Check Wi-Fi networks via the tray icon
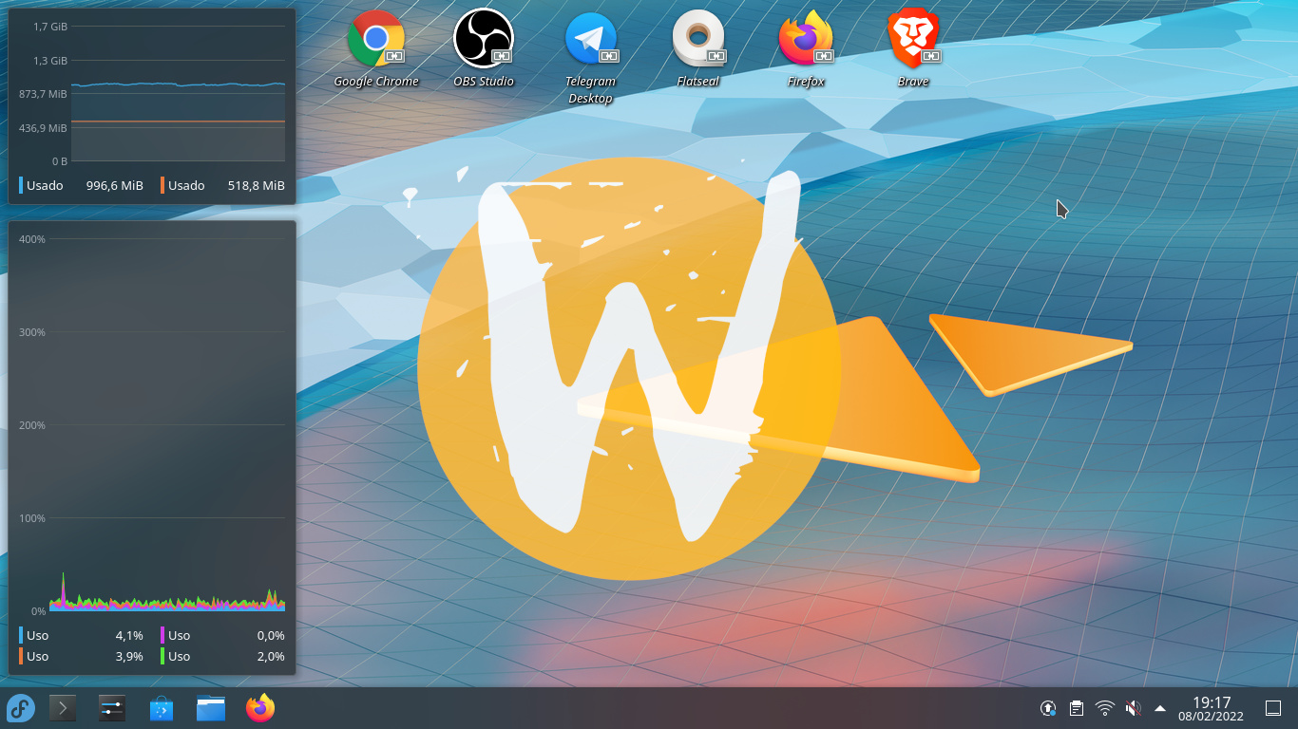The width and height of the screenshot is (1298, 729). click(x=1103, y=707)
